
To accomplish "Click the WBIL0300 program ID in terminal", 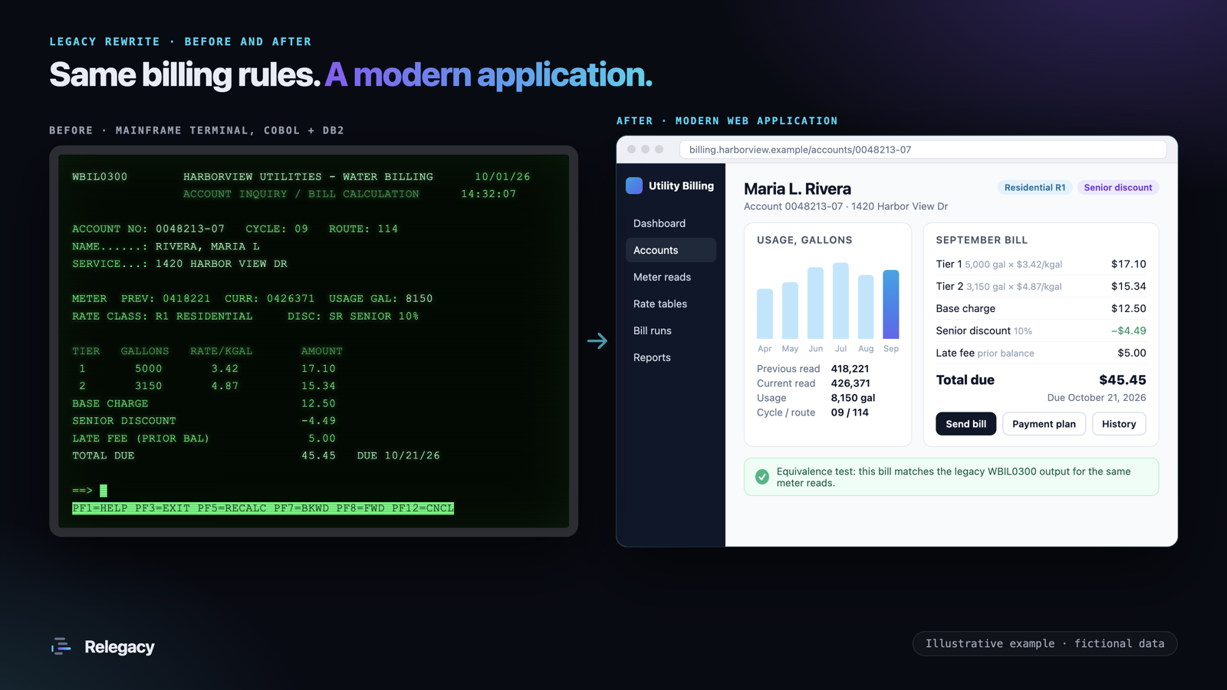I will pyautogui.click(x=100, y=176).
